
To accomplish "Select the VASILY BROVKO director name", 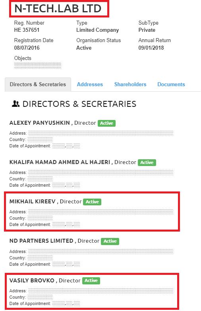I will click(x=32, y=280).
